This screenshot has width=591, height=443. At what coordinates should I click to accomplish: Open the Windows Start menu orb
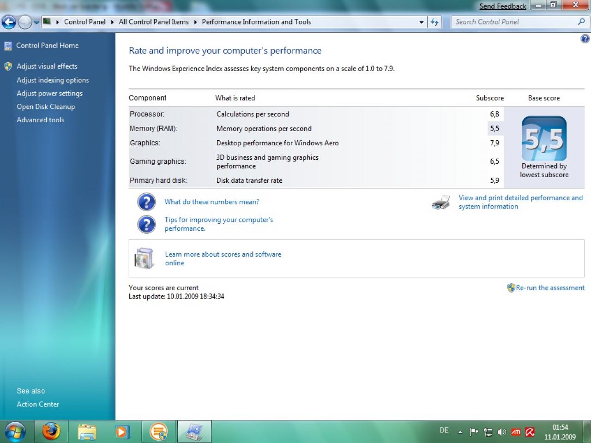pyautogui.click(x=15, y=432)
